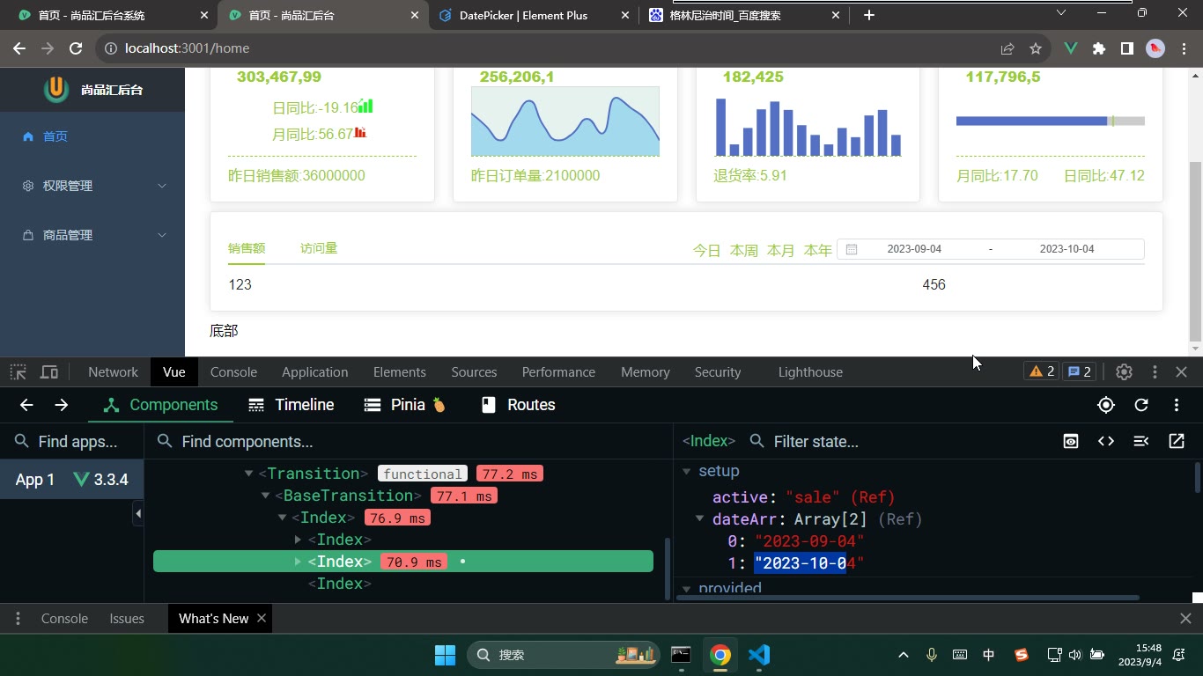The image size is (1203, 676).
Task: Open the Routes tab
Action: 519,405
